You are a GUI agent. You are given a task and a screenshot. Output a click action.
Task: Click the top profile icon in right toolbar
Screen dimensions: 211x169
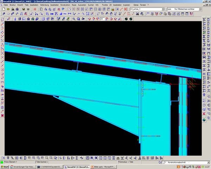[x=204, y=20]
